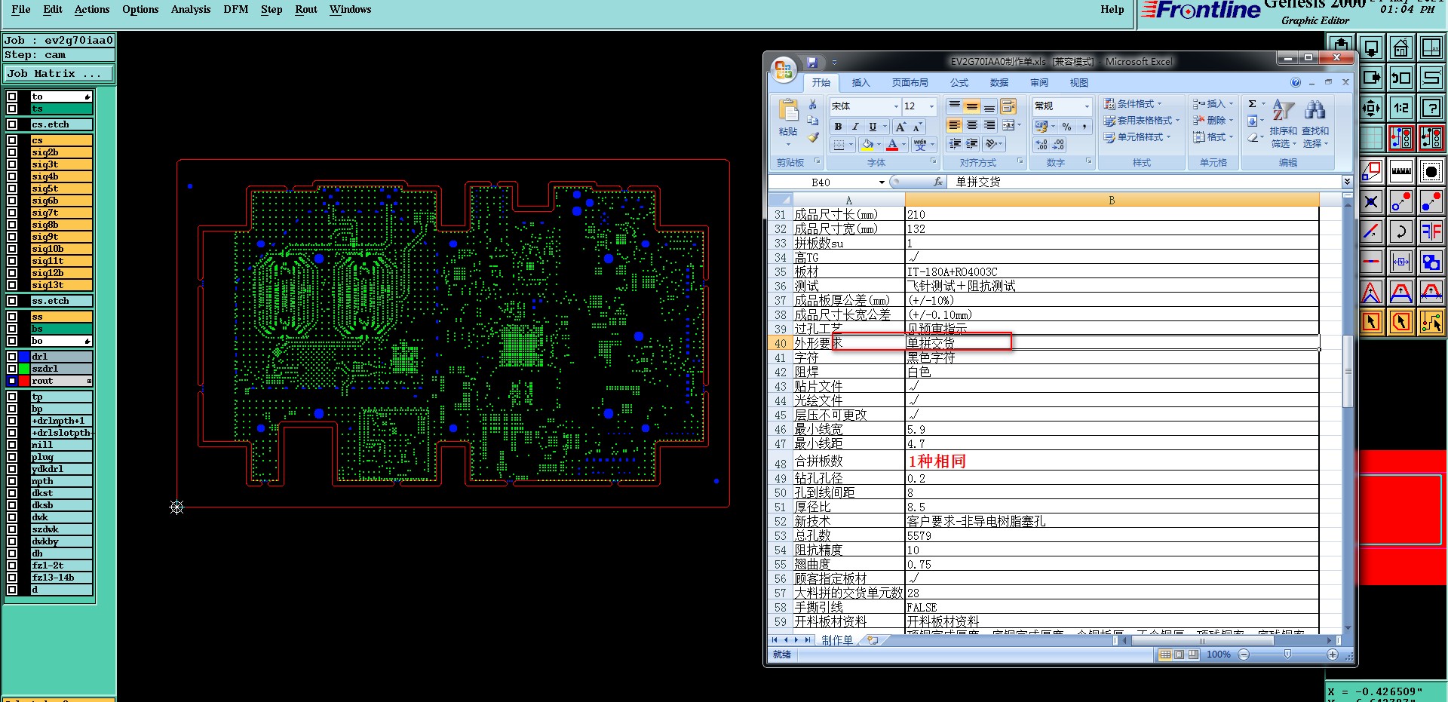This screenshot has height=702, width=1448.
Task: Open the Analysis menu in Genesis
Action: [191, 9]
